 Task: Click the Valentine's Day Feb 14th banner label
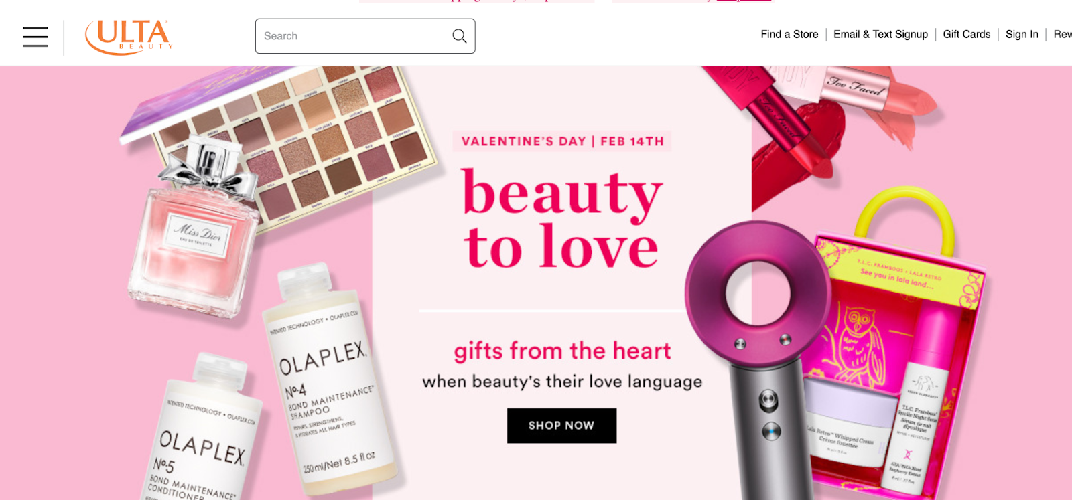pos(562,141)
